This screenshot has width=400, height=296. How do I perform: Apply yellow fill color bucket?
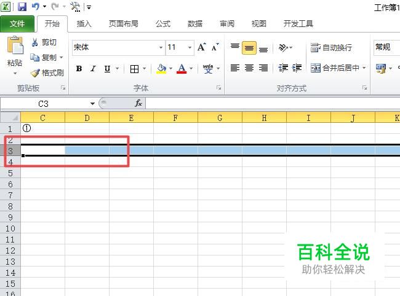pos(161,69)
